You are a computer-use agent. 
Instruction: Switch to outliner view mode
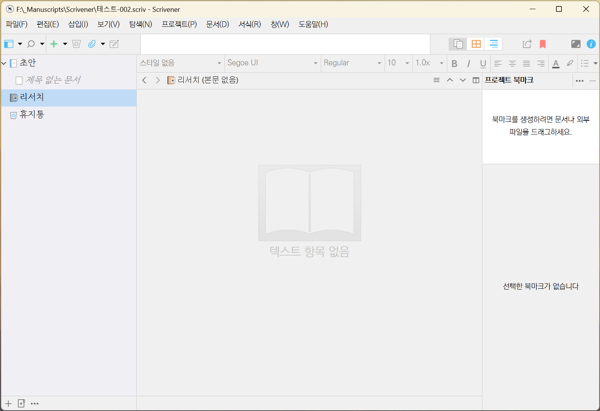[493, 44]
